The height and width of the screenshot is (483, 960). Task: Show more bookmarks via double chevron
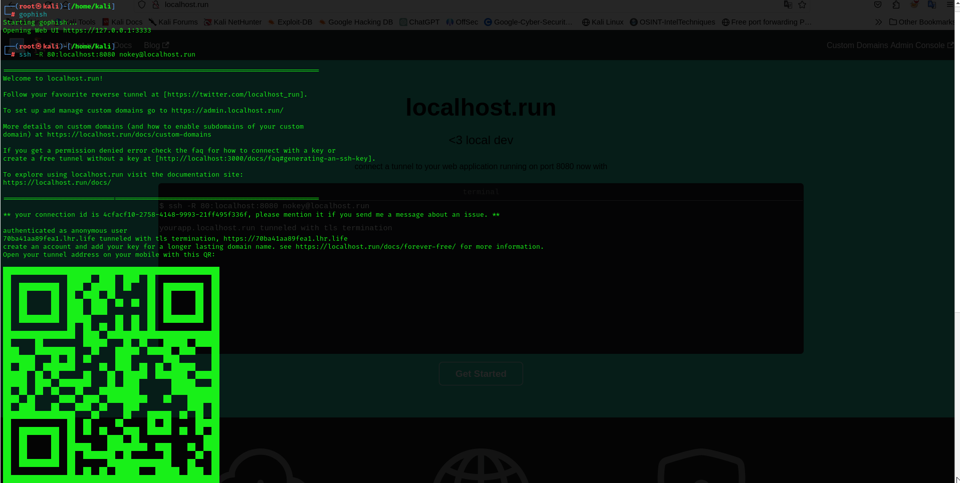[x=878, y=22]
